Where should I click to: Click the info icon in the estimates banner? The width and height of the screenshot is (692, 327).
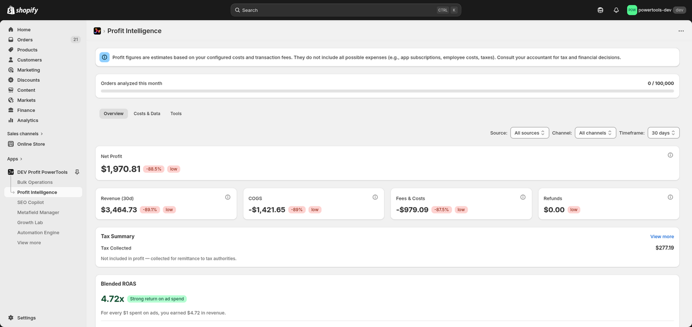[104, 57]
